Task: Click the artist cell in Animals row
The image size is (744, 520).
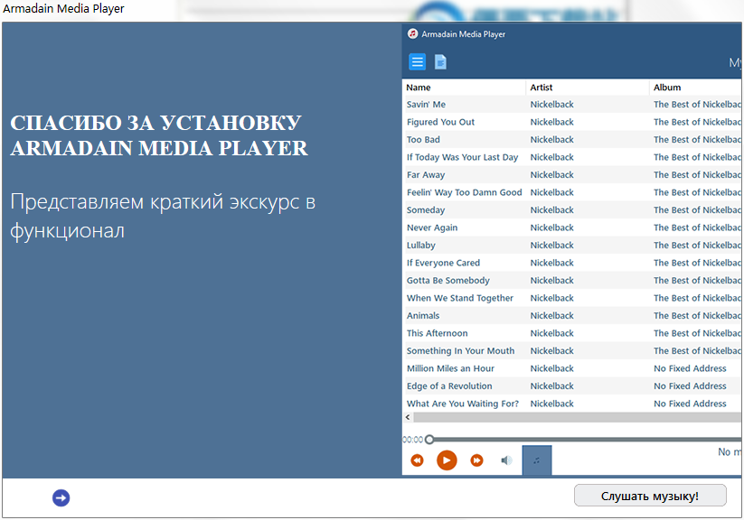Action: point(551,316)
